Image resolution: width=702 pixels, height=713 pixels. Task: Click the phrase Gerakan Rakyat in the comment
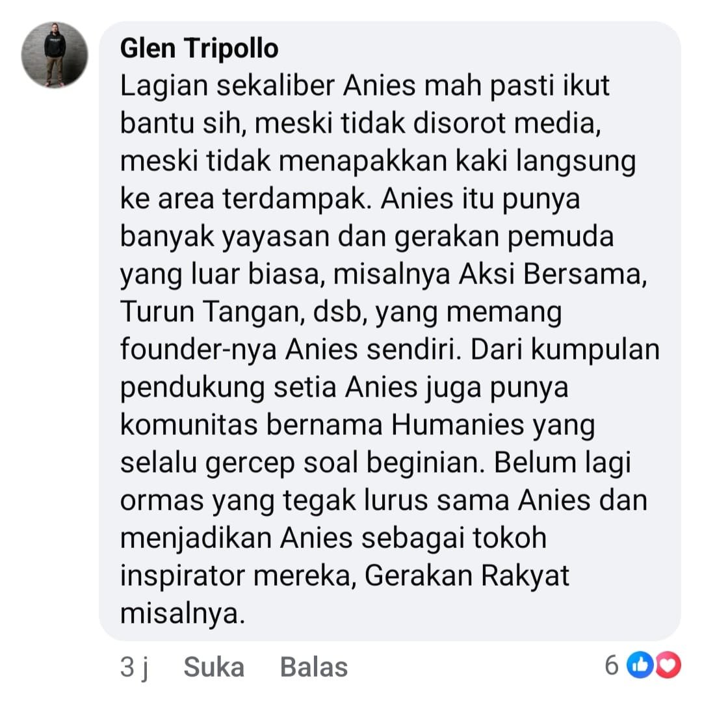pos(467,576)
